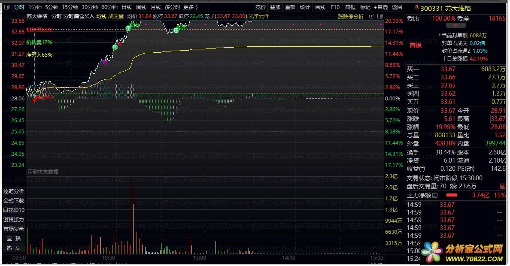Open the 主力净额 detail list icon

(435, 196)
